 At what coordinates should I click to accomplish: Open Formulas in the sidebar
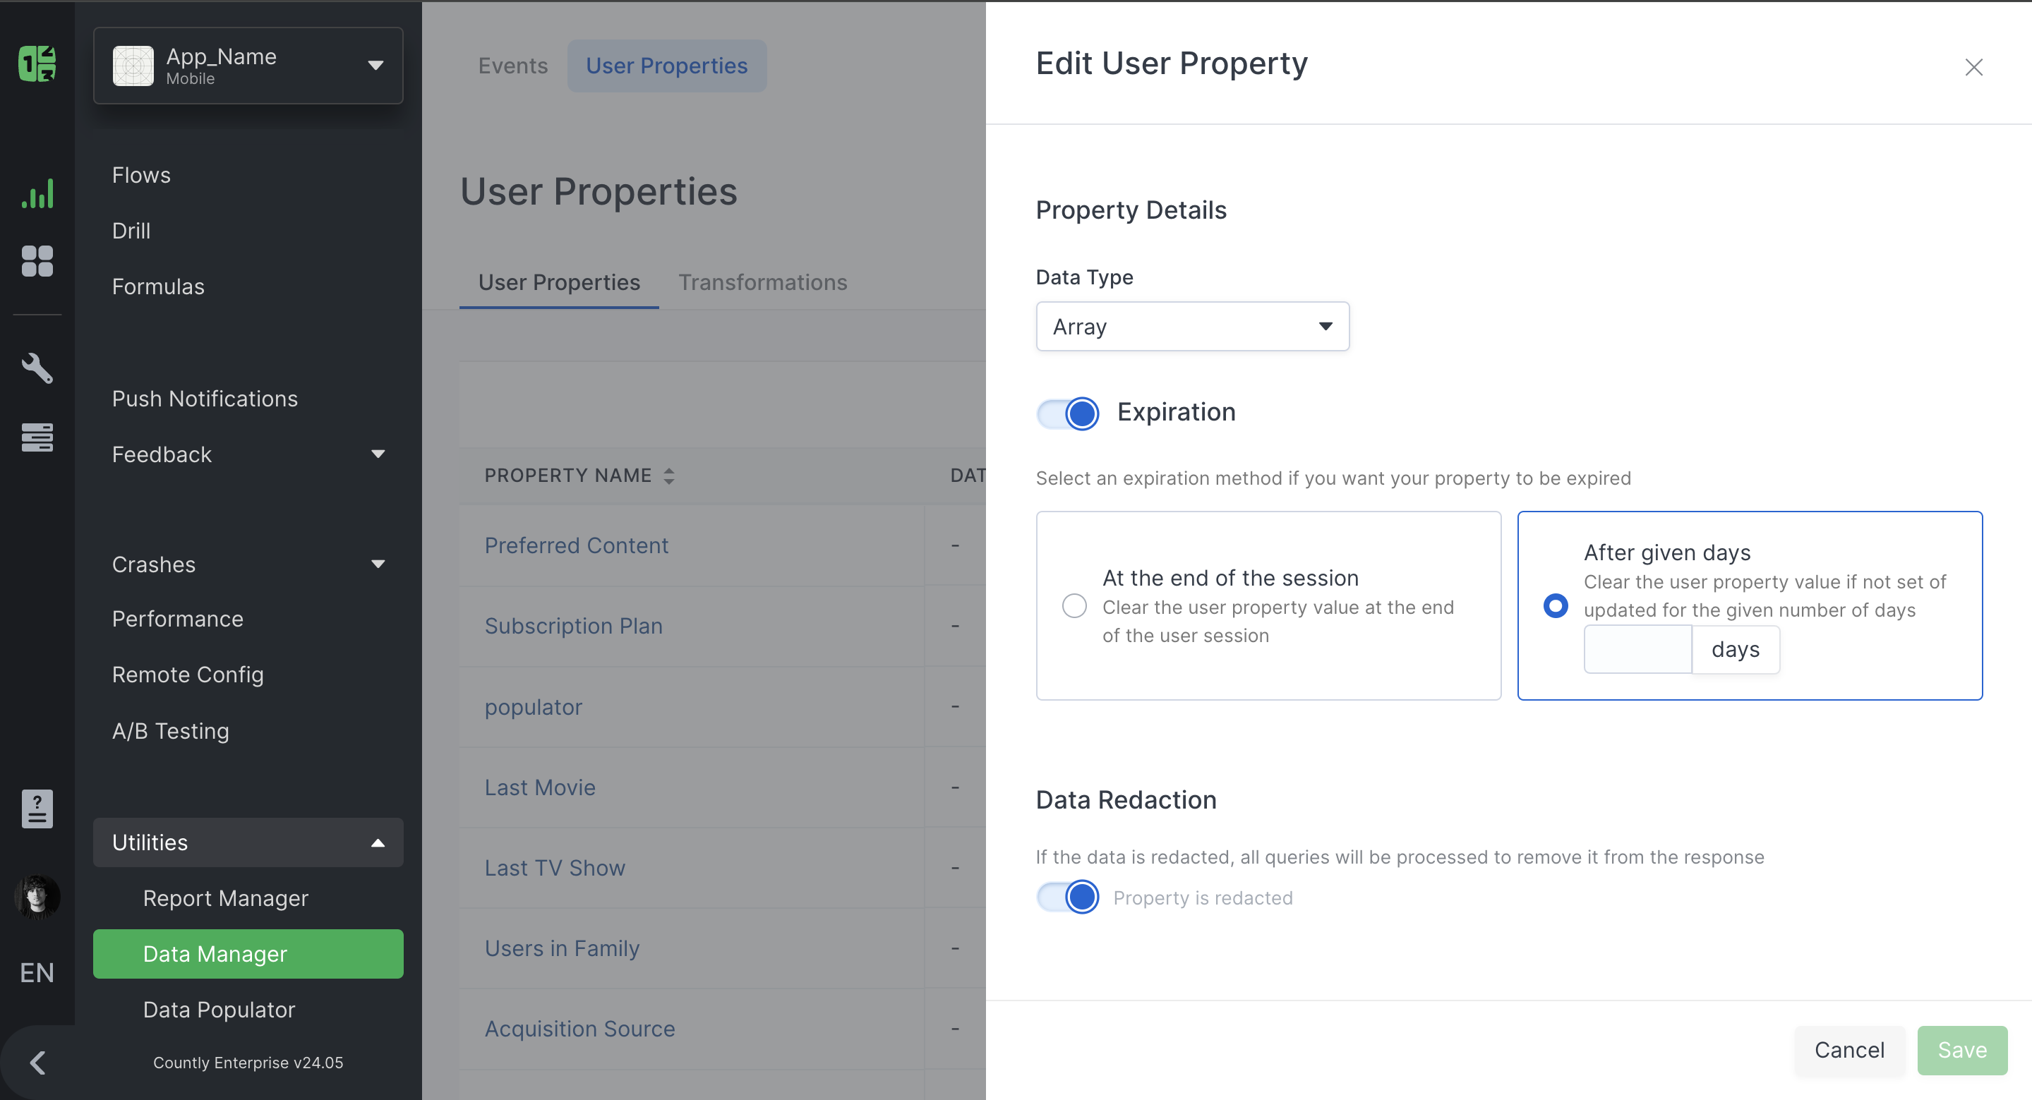(x=159, y=286)
